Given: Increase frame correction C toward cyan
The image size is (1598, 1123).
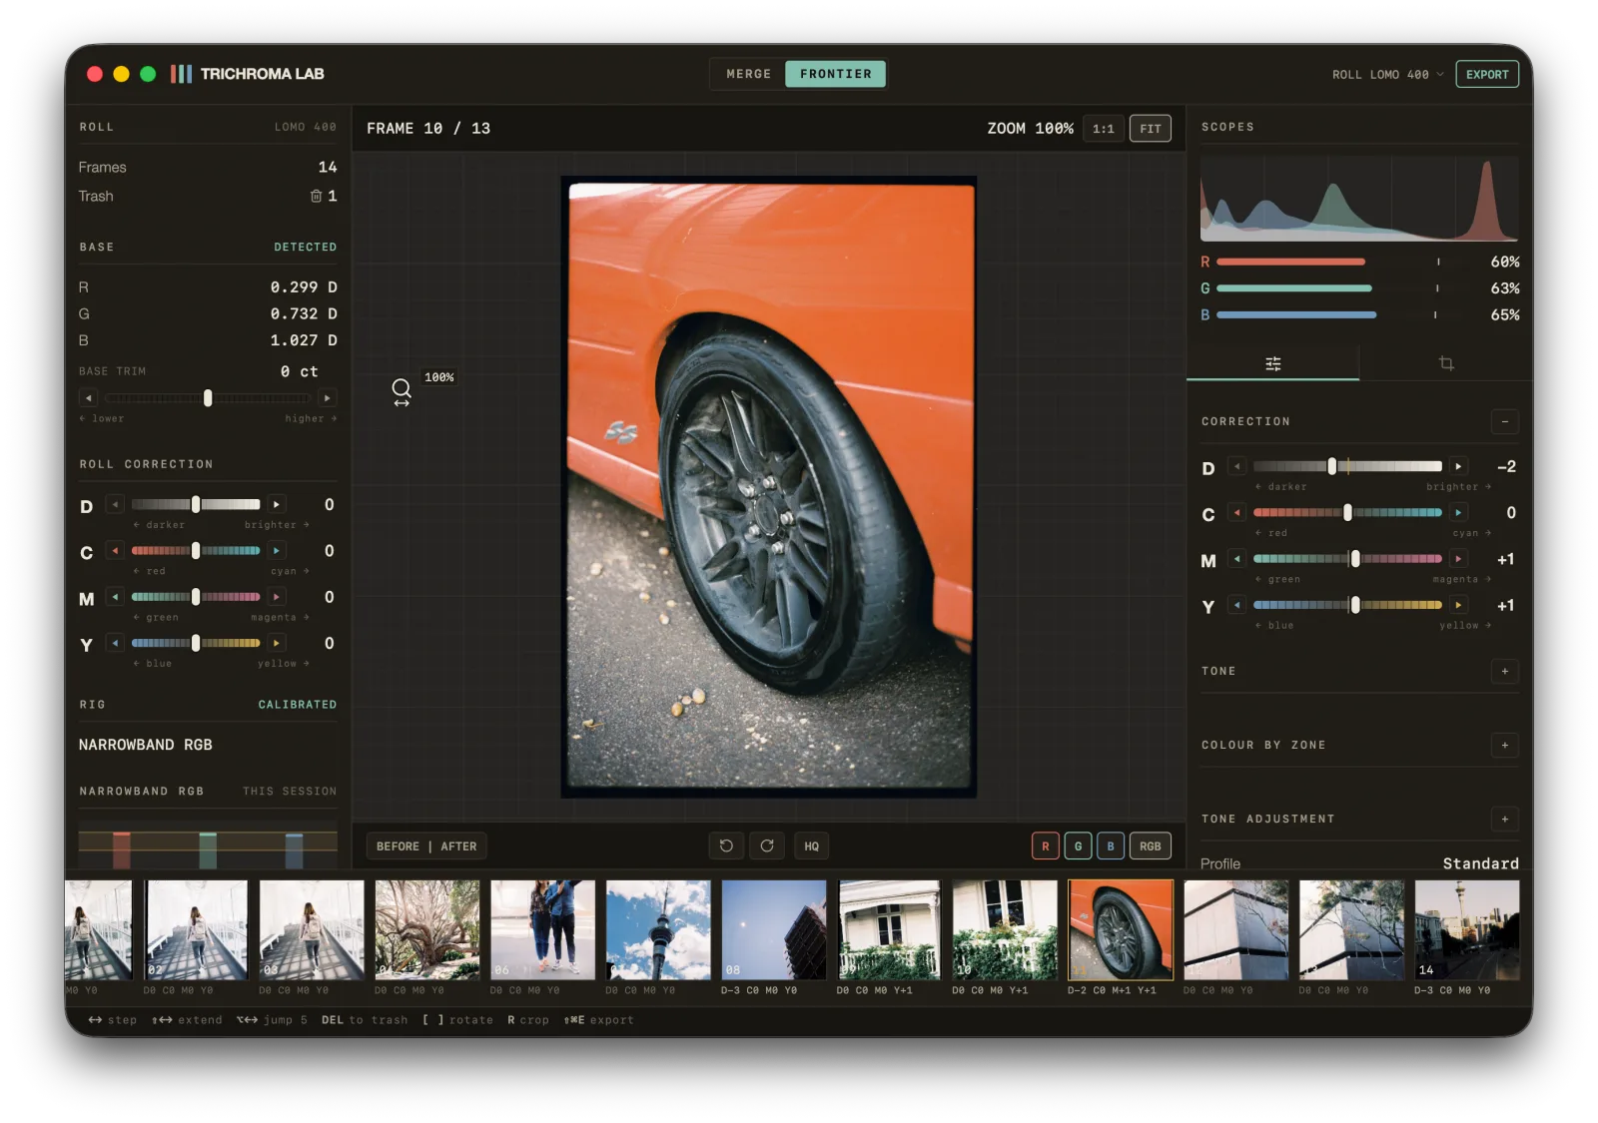Looking at the screenshot, I should coord(1458,513).
